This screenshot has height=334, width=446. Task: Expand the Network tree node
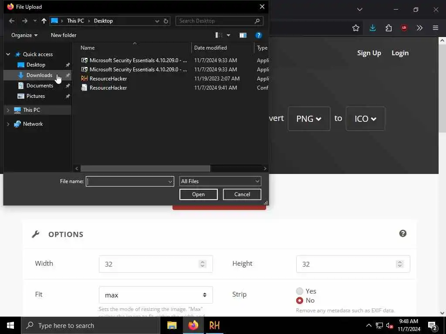(8, 124)
